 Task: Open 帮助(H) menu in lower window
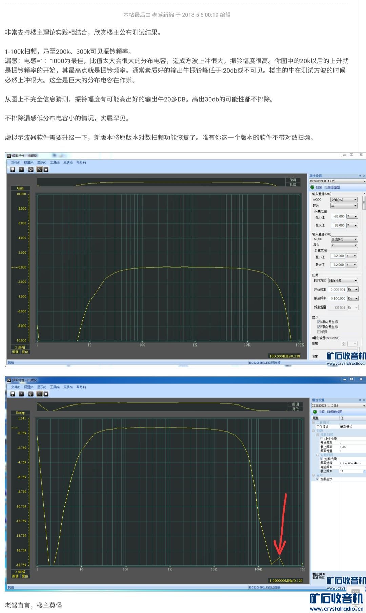click(x=81, y=387)
